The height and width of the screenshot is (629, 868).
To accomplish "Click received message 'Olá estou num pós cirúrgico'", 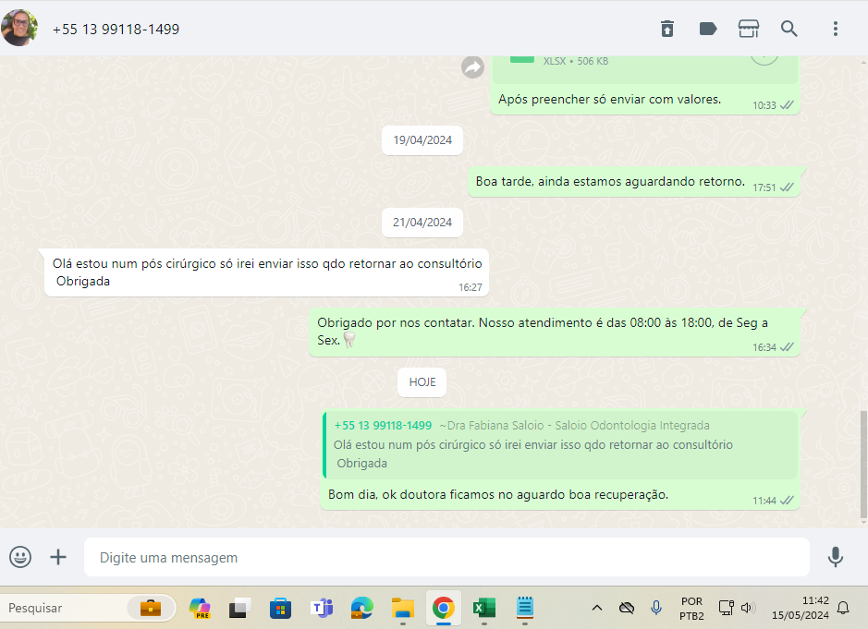I will pos(267,272).
